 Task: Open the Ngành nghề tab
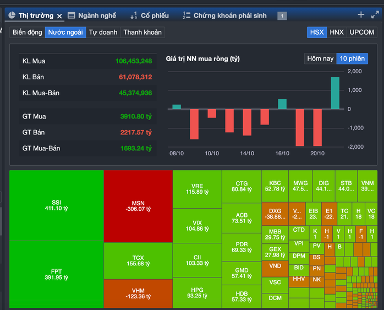(97, 15)
